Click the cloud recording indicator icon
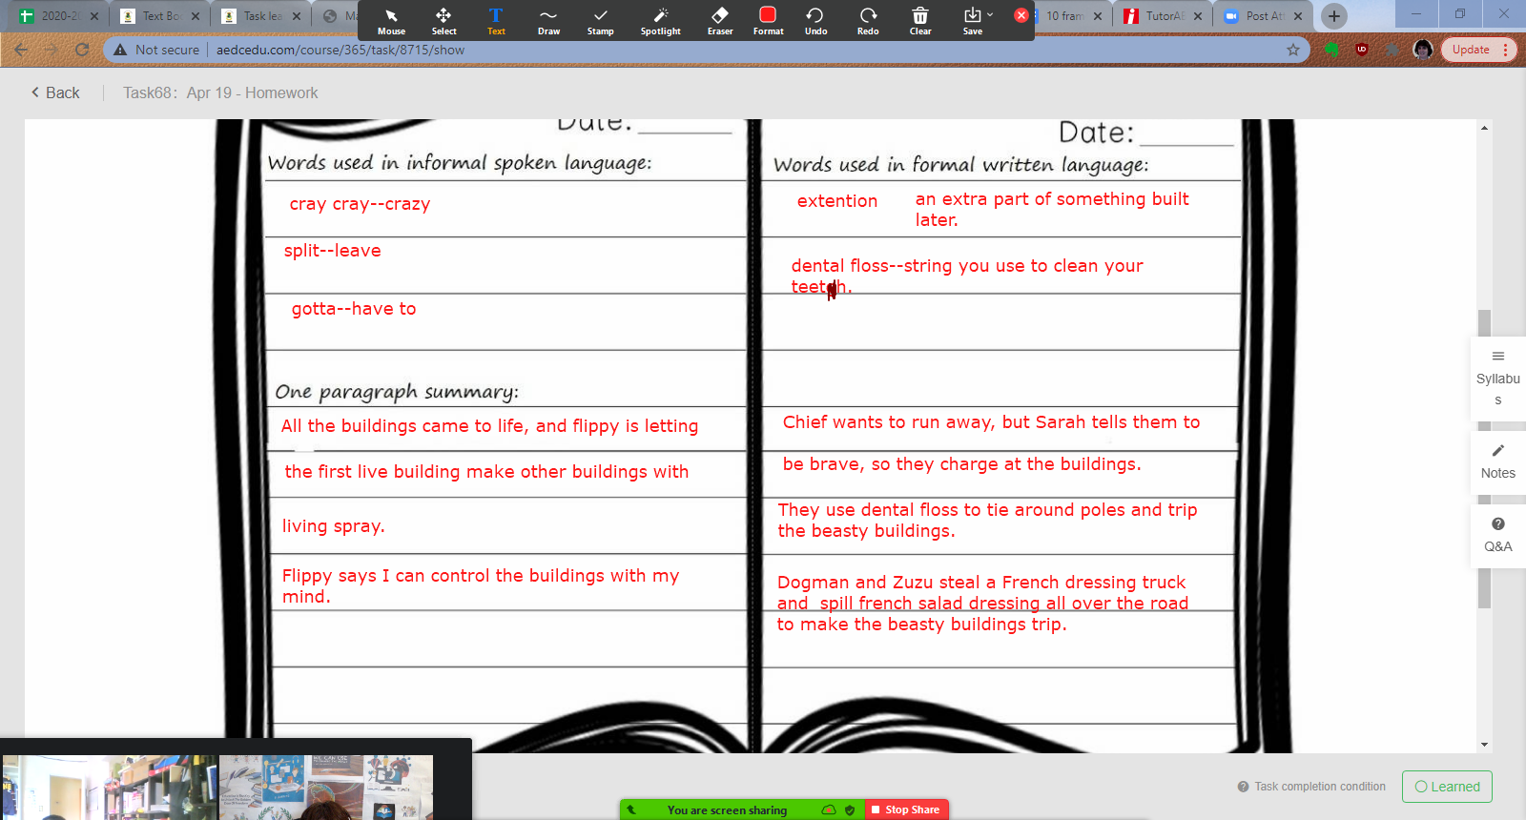 (x=829, y=810)
